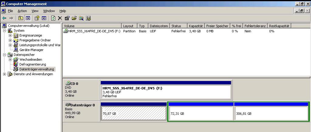Click the Dienste und Anwendungen gear icon
The height and width of the screenshot is (132, 311).
tap(10, 74)
